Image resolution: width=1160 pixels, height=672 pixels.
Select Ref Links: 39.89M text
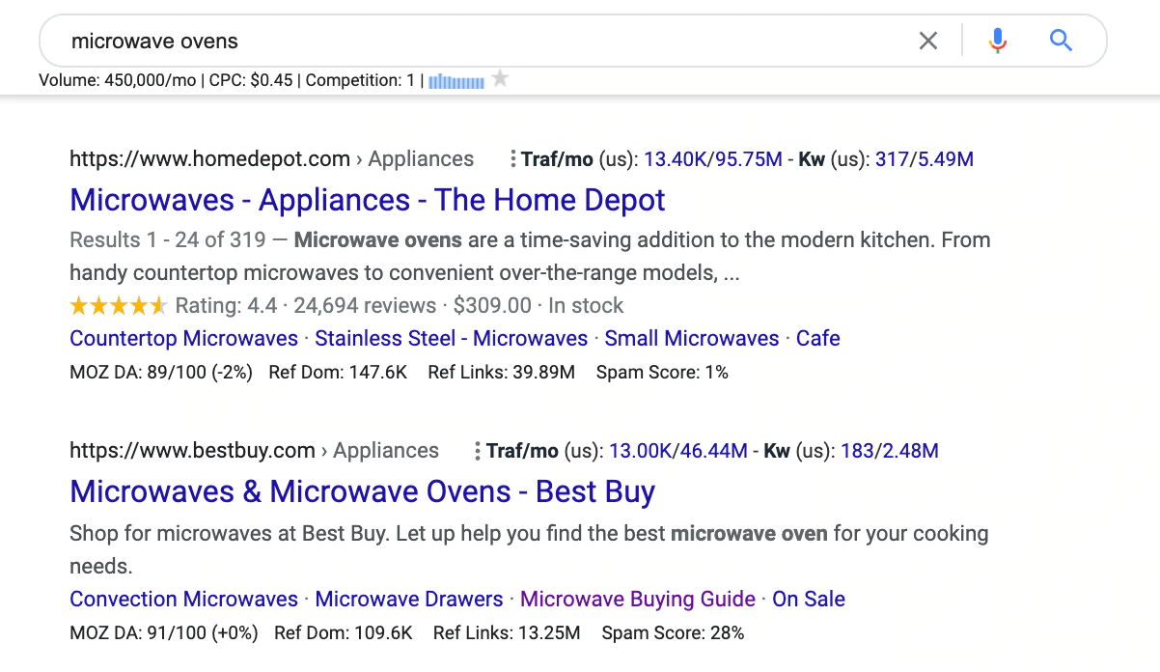[x=501, y=372]
